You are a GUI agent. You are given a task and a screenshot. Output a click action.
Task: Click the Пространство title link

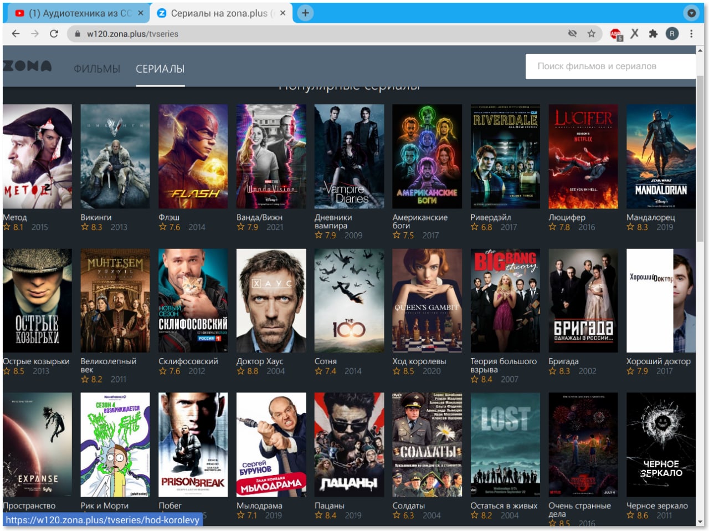pos(29,506)
